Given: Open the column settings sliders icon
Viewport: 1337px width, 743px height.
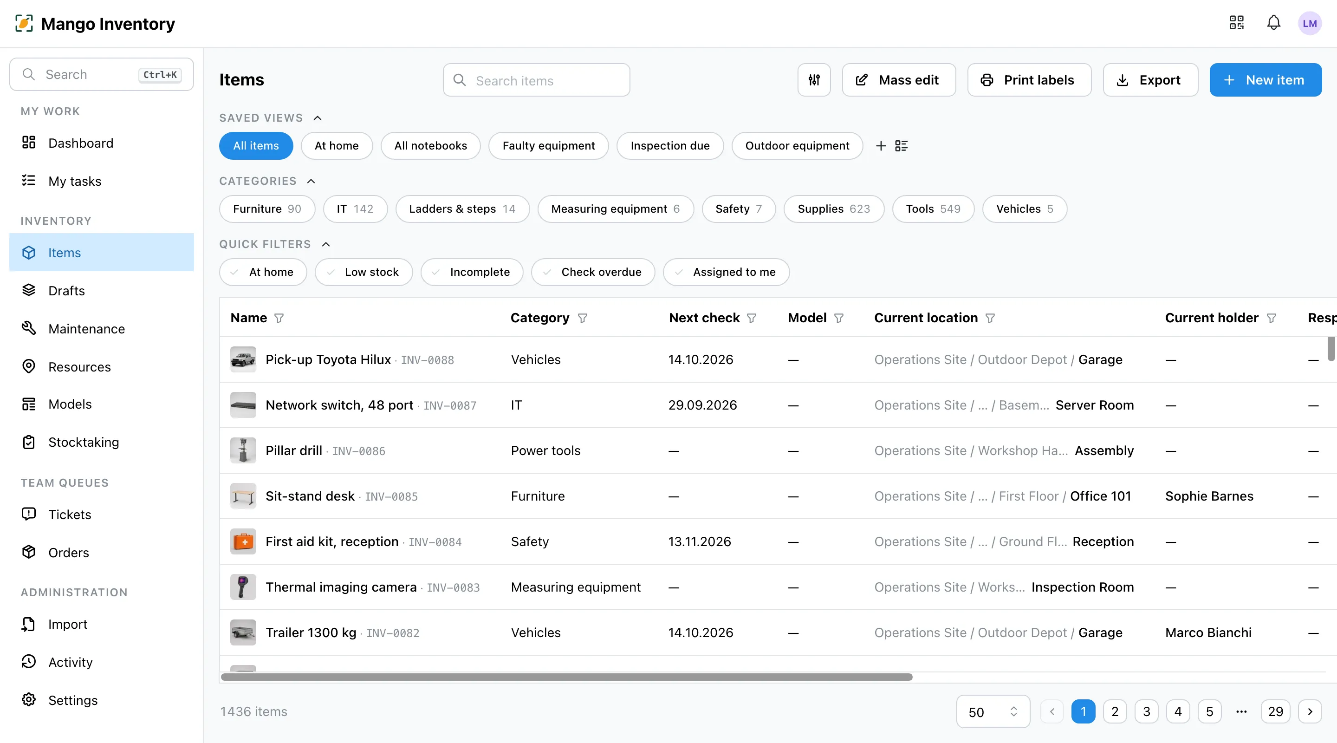Looking at the screenshot, I should (x=814, y=80).
